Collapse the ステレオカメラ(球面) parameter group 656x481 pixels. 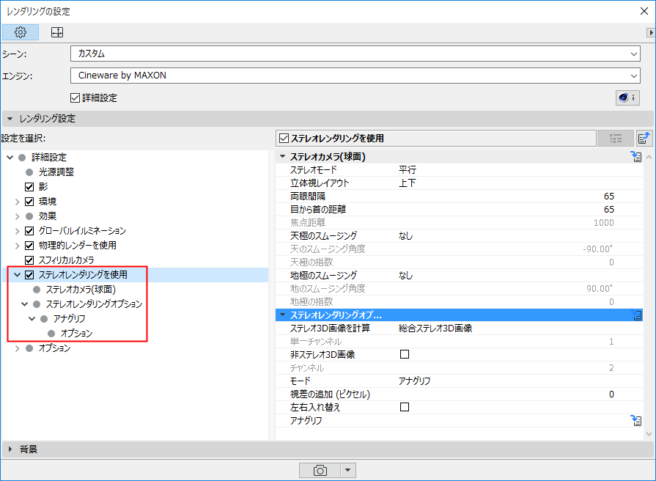coord(283,157)
